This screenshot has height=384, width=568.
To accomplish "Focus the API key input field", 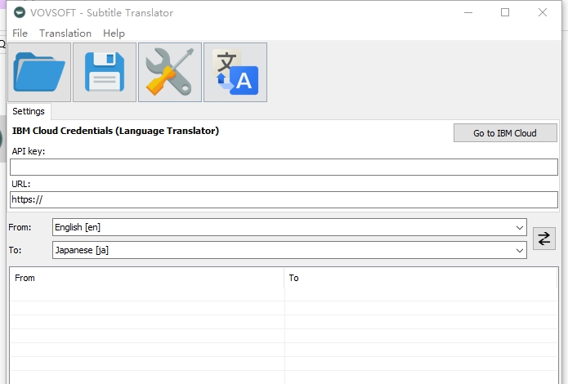I will [x=284, y=167].
